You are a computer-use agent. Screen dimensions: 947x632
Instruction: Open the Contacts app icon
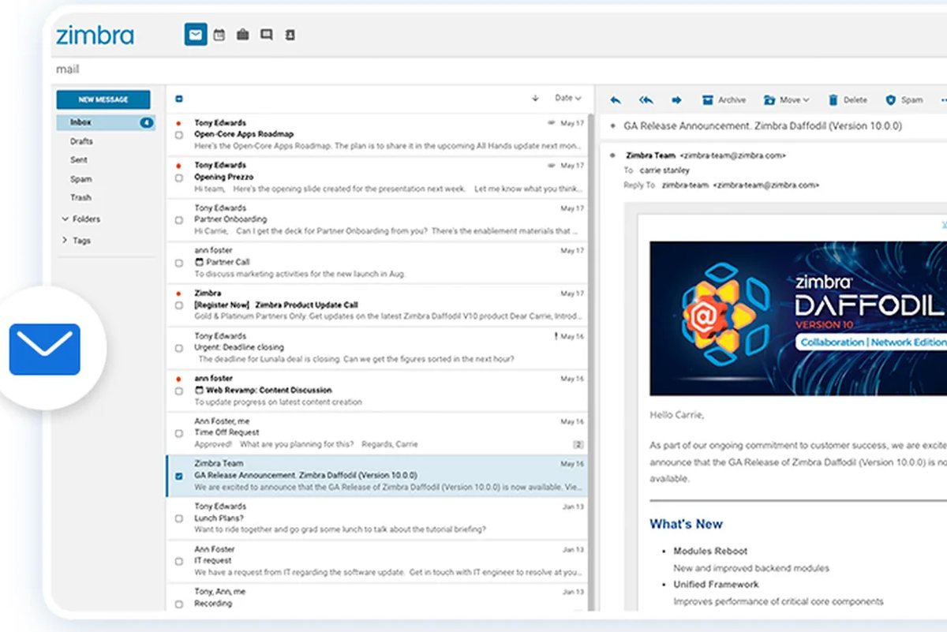coord(290,35)
